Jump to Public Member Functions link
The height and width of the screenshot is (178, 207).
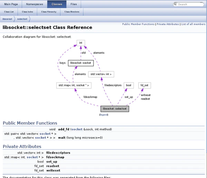click(138, 24)
